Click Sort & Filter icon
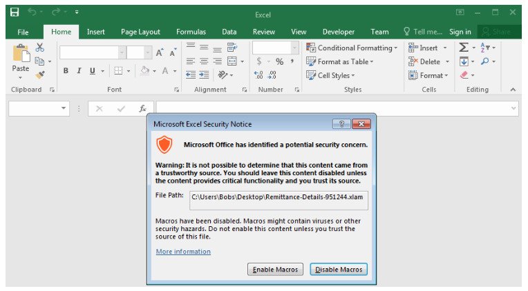Viewport: 528px width, 291px height. click(x=485, y=48)
